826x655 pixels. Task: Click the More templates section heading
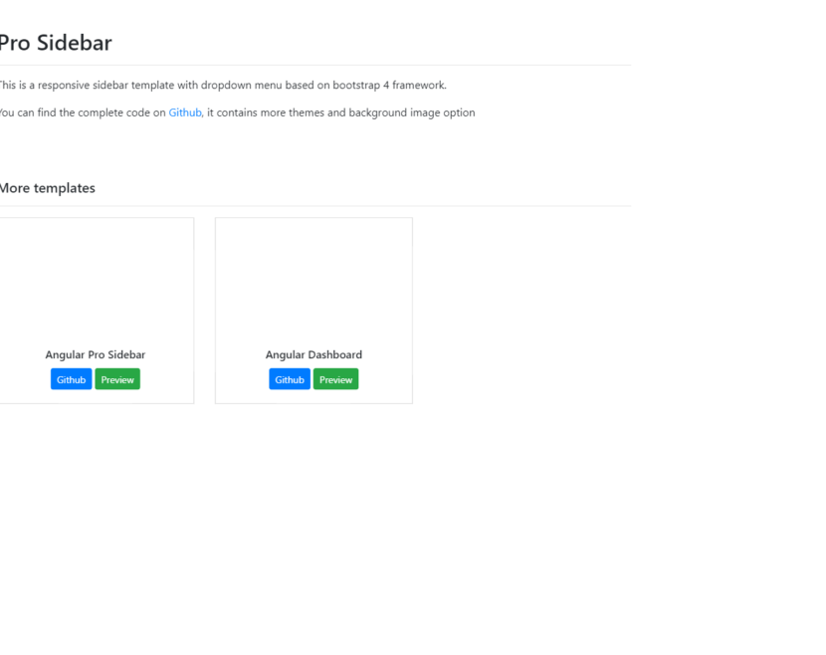click(47, 188)
